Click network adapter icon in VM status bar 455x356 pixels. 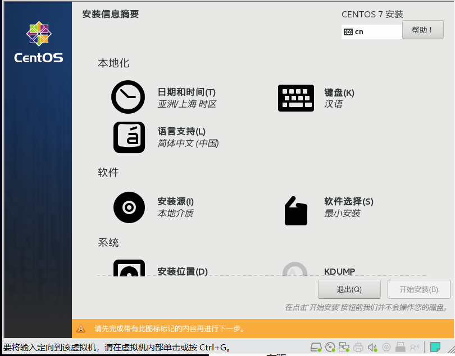coord(344,346)
